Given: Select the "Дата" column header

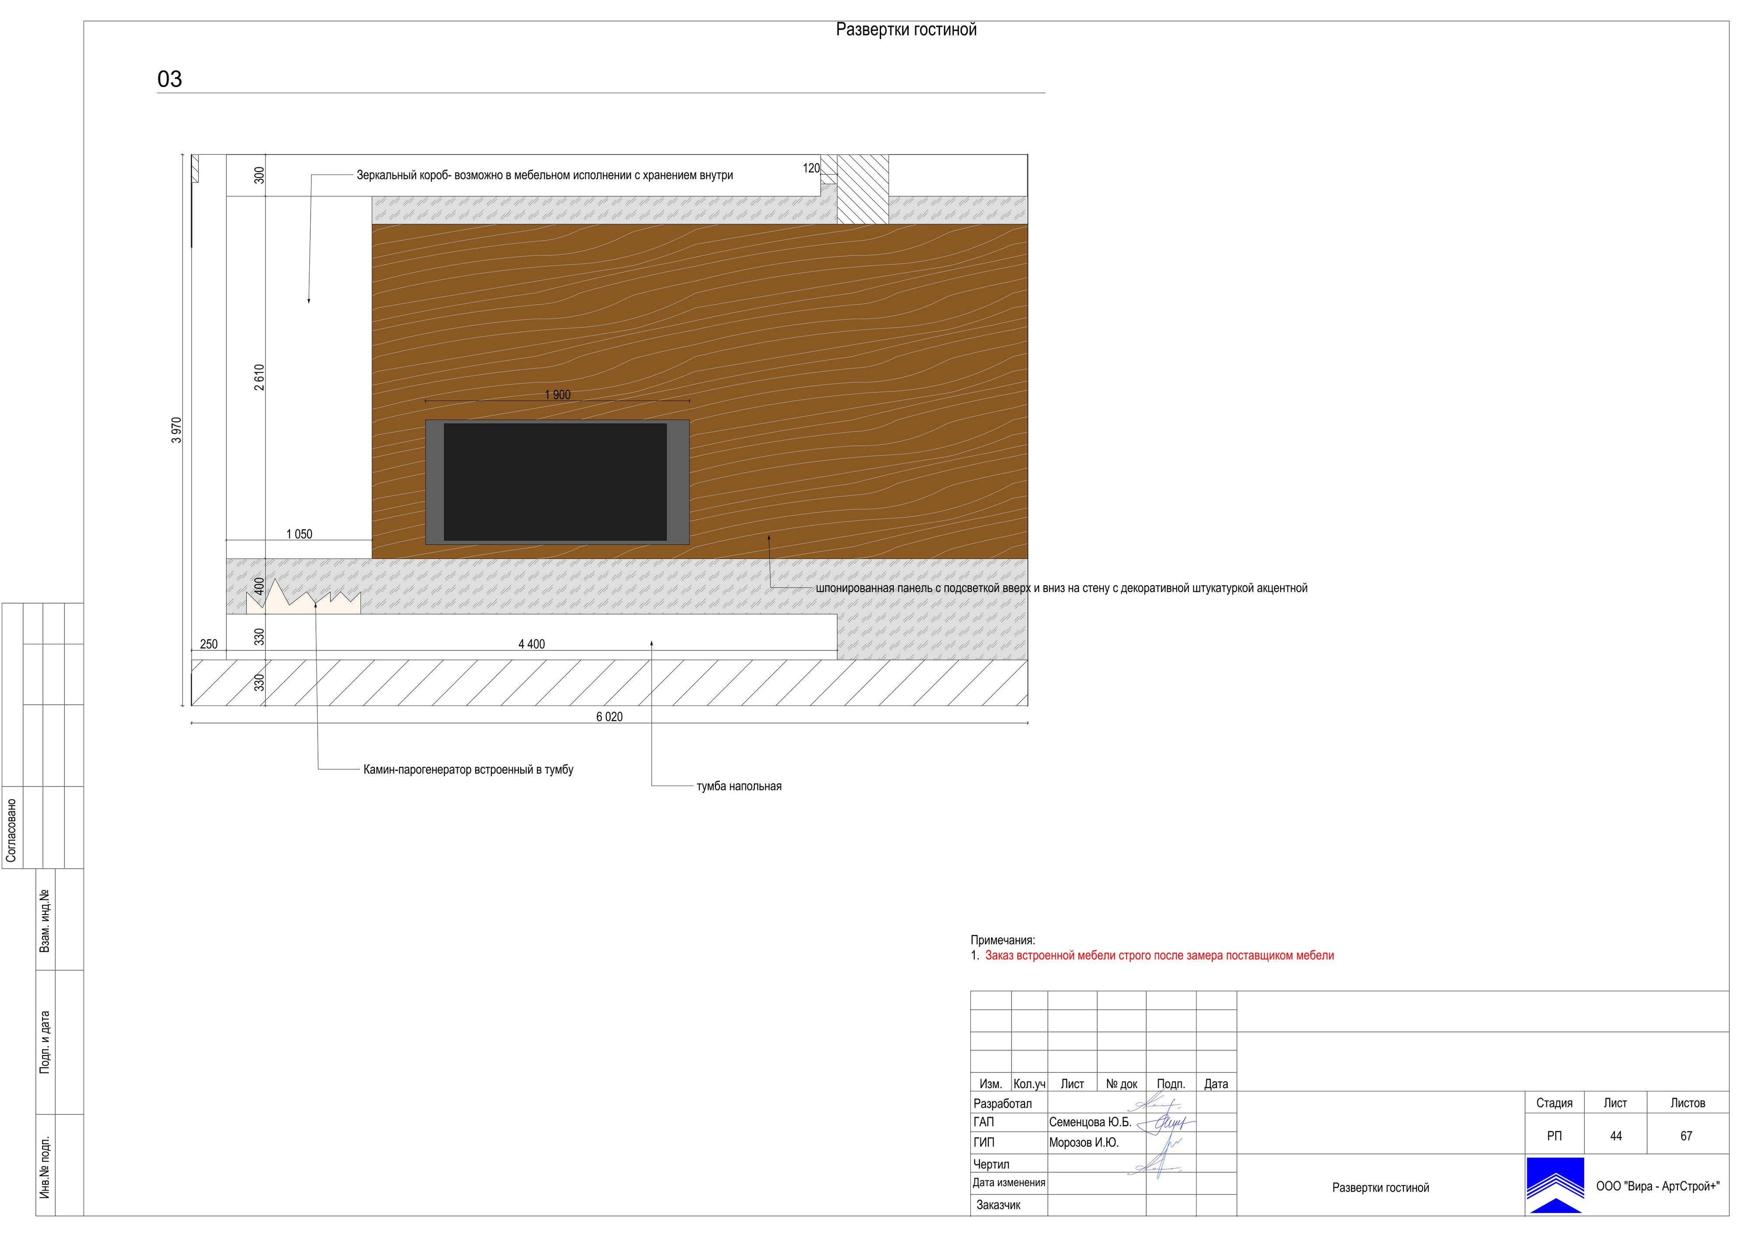Looking at the screenshot, I should coord(1216,1084).
